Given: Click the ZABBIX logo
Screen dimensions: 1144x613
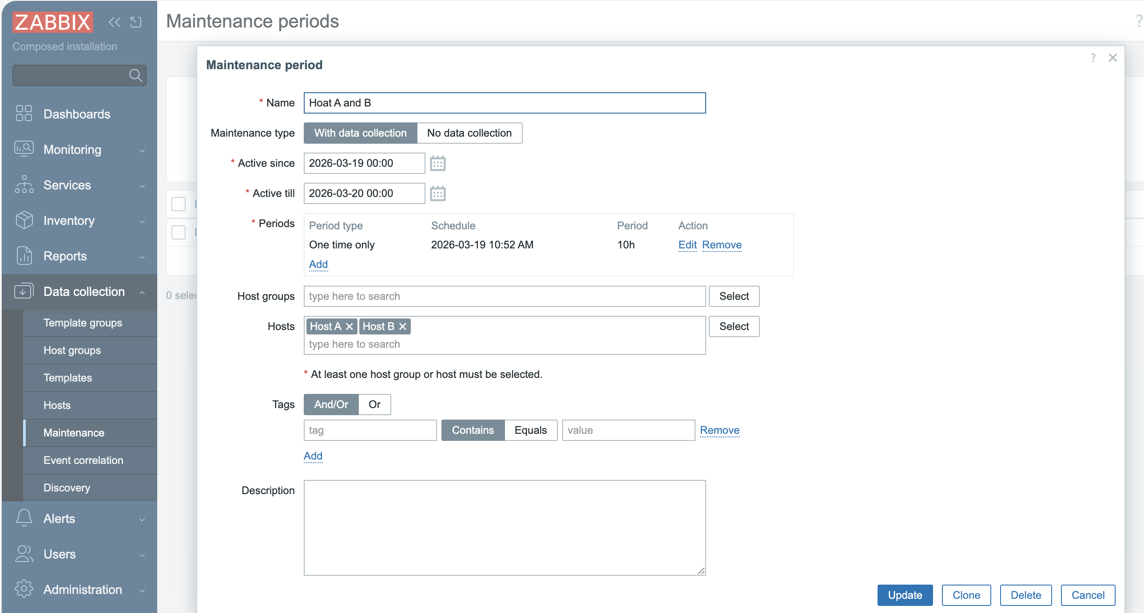Looking at the screenshot, I should pos(53,22).
